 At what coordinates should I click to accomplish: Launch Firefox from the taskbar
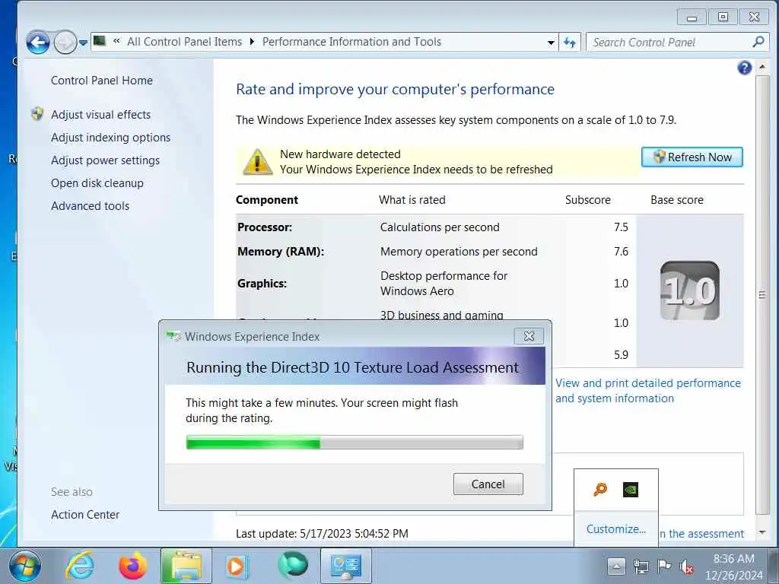coord(132,566)
